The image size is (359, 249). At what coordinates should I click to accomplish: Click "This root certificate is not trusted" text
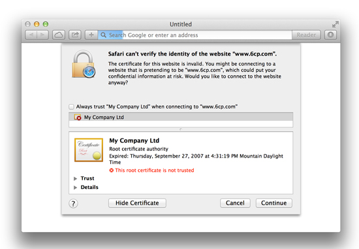(x=155, y=171)
